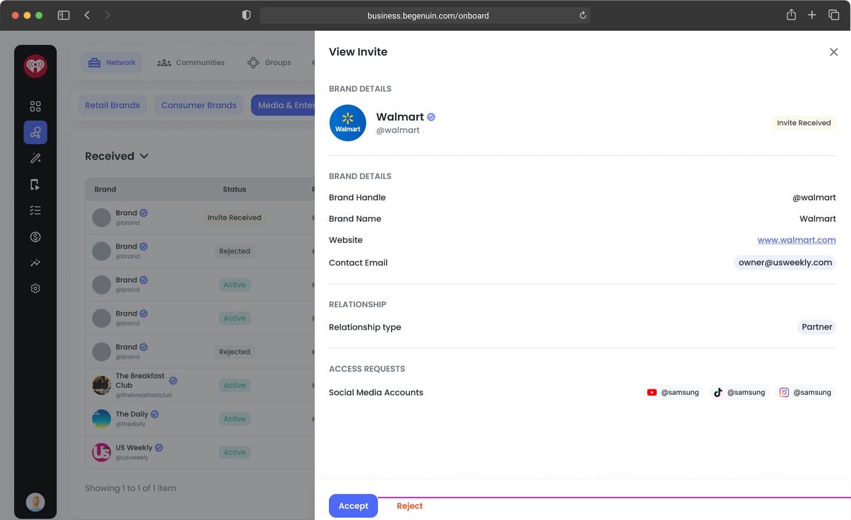
Task: Click the privacy shield icon in Safari
Action: [246, 15]
